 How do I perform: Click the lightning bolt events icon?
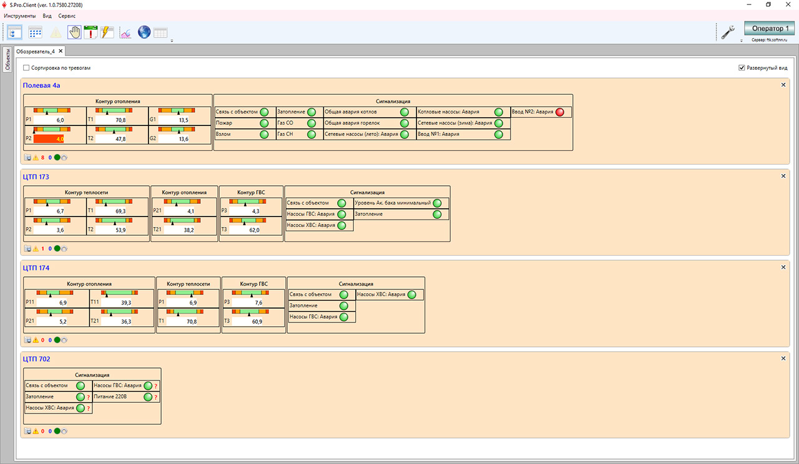(x=107, y=32)
